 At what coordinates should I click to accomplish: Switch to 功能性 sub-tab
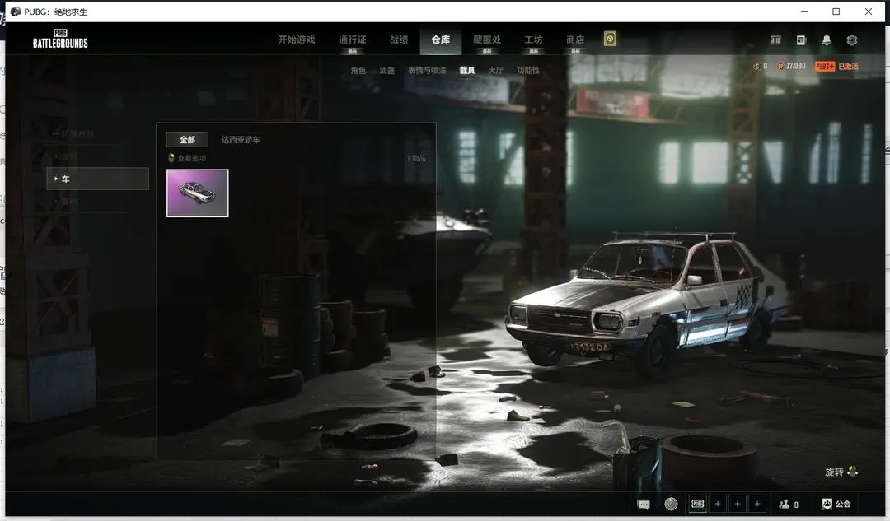(528, 70)
